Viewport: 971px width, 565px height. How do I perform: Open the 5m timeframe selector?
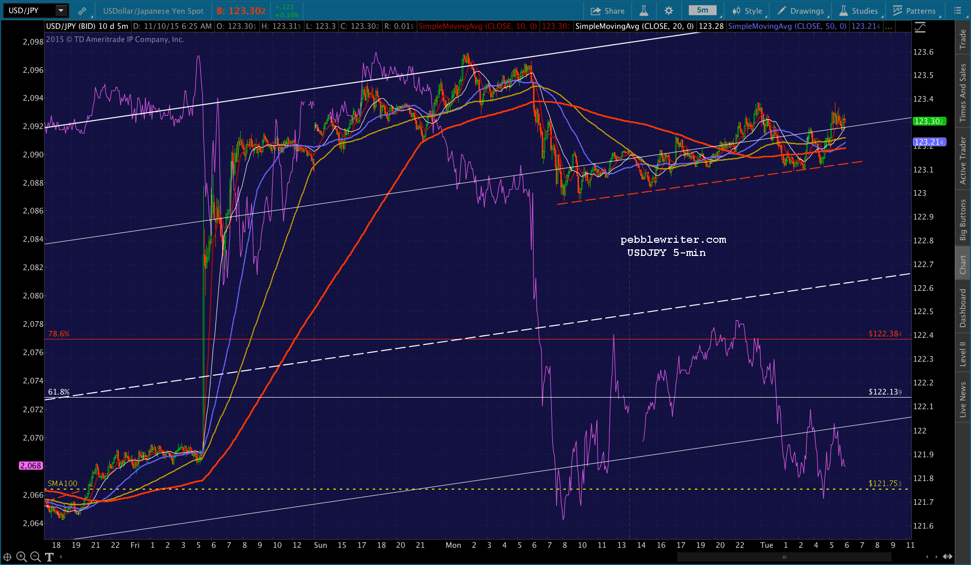702,11
